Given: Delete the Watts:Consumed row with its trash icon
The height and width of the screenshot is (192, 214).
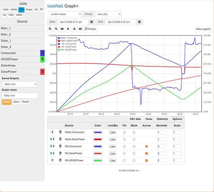Looking at the screenshot, I should pos(60,132).
